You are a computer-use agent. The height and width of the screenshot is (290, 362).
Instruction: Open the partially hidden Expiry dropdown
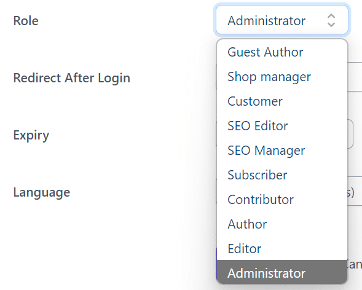coord(350,134)
